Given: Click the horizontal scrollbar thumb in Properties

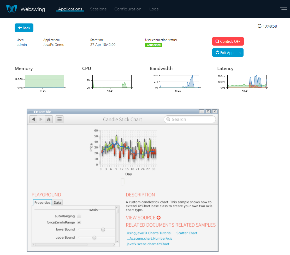Looking at the screenshot, I should 61,245.
